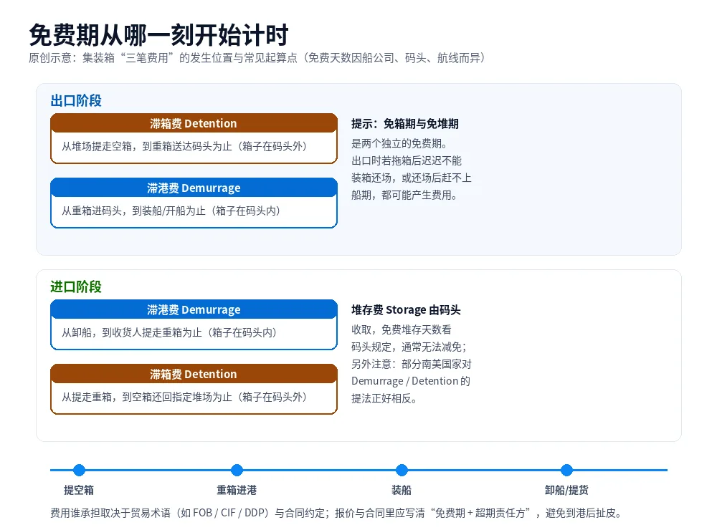Select the title 免费期从哪一刻开始计时
The height and width of the screenshot is (530, 717).
tap(158, 34)
